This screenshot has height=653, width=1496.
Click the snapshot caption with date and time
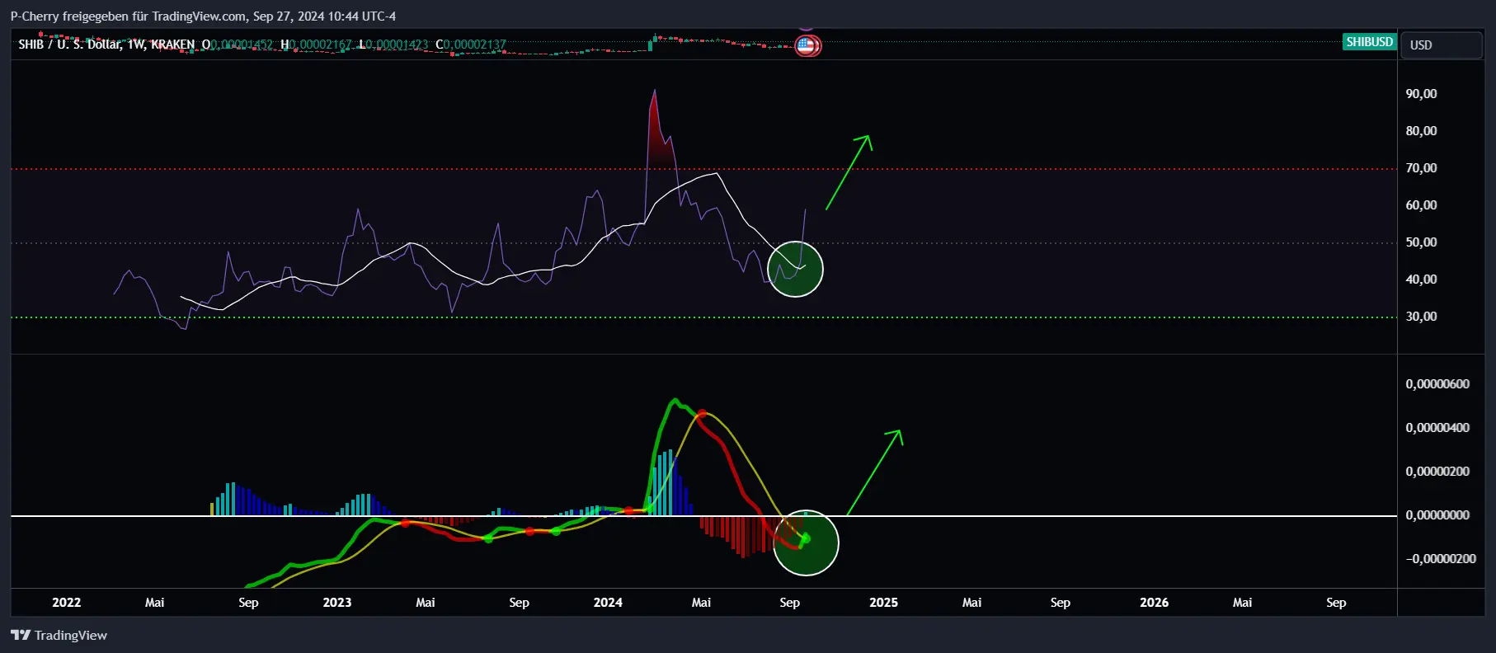click(x=203, y=16)
